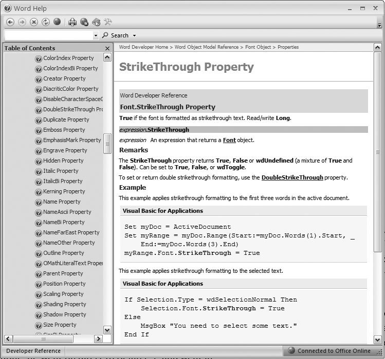Image resolution: width=385 pixels, height=359 pixels.
Task: Click the Home globe icon in toolbar
Action: [57, 22]
